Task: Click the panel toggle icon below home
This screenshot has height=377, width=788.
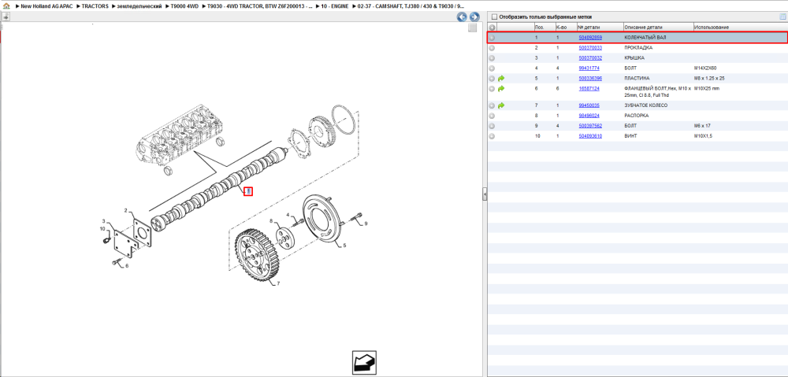Action: [6, 17]
